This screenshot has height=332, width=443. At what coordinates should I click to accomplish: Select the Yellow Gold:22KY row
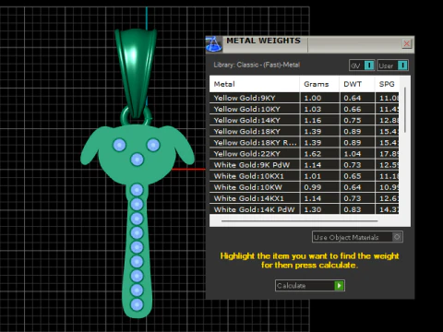pos(305,154)
